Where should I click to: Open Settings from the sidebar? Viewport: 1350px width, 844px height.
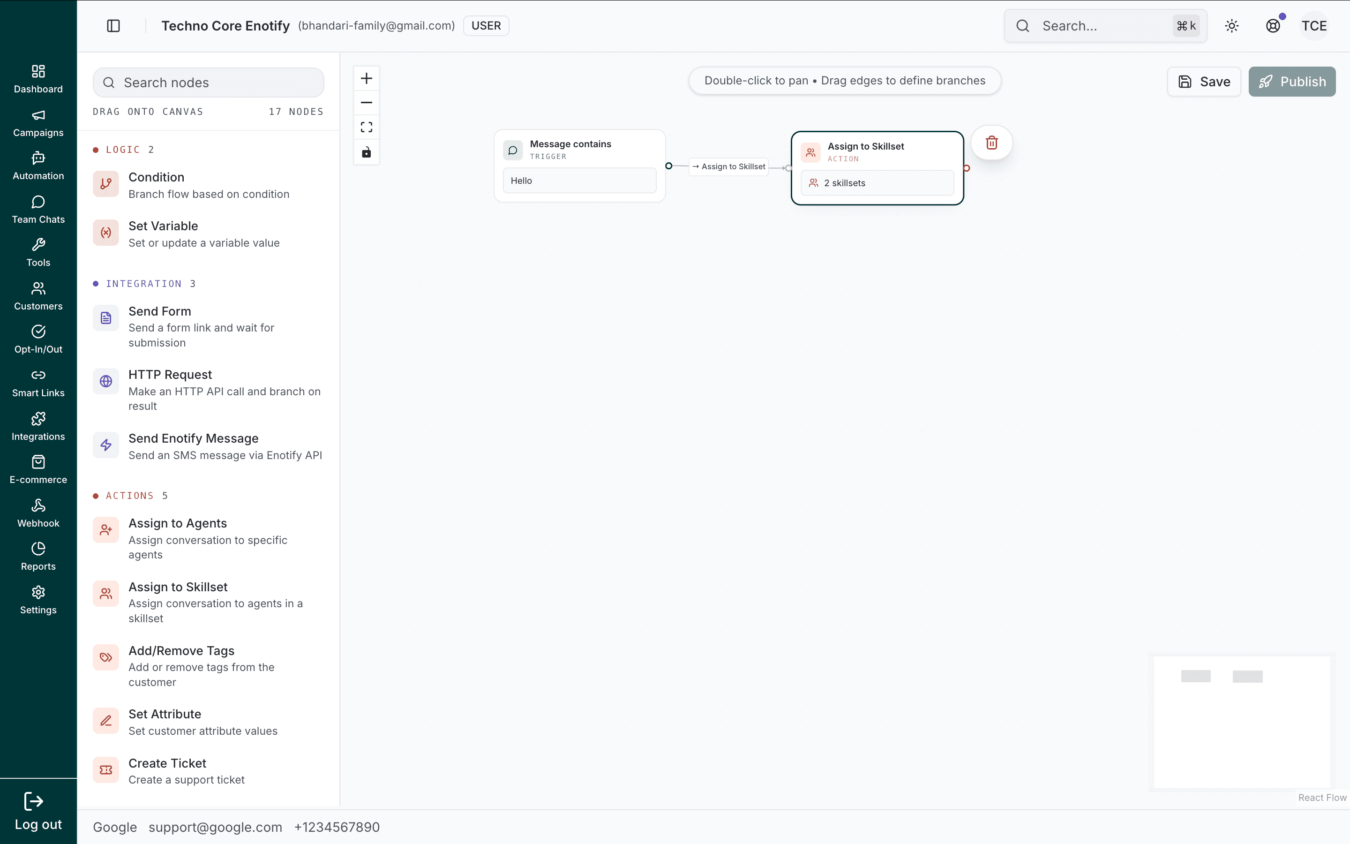click(x=38, y=600)
